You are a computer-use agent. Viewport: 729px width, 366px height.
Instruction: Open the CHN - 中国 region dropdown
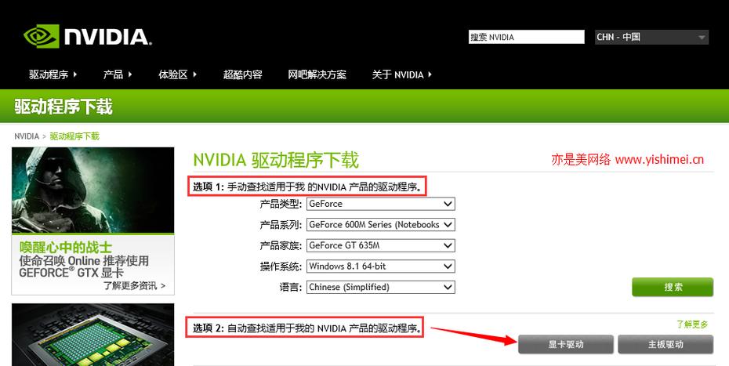click(x=651, y=37)
